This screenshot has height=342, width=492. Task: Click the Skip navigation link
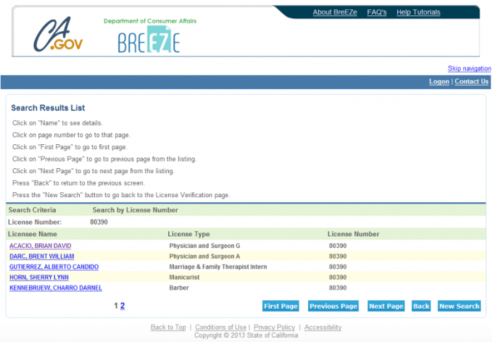click(469, 69)
